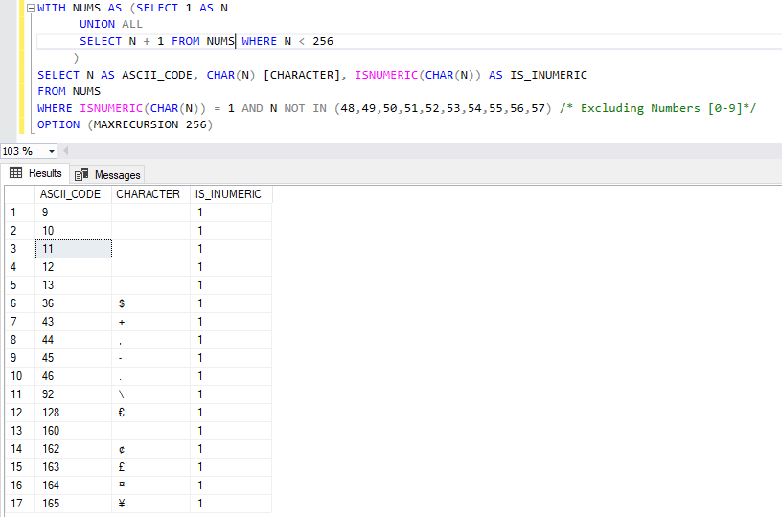Click the + character cell
Image resolution: width=782 pixels, height=517 pixels.
pos(151,322)
